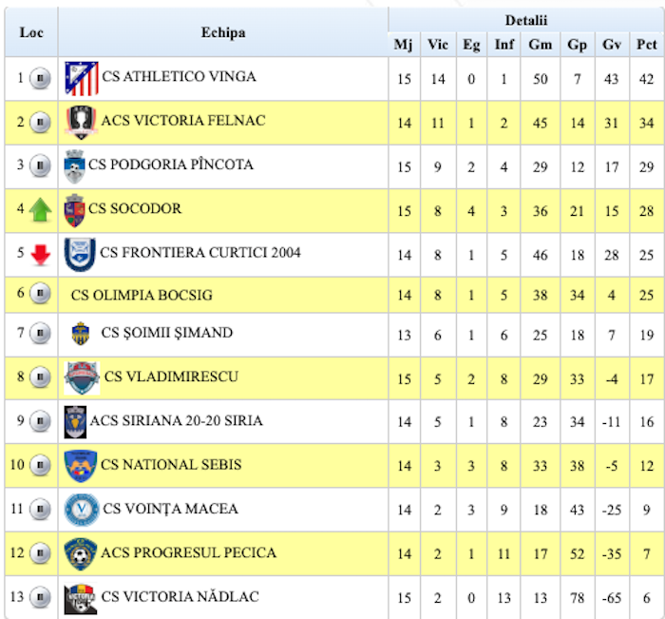Click the CS Voința Macea round logo
Viewport: 665px width, 619px height.
(81, 511)
